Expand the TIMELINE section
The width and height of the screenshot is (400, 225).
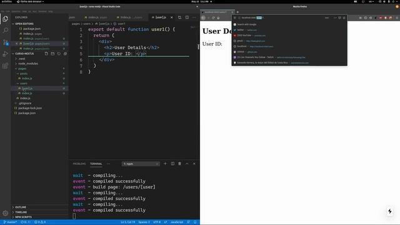[x=39, y=212]
